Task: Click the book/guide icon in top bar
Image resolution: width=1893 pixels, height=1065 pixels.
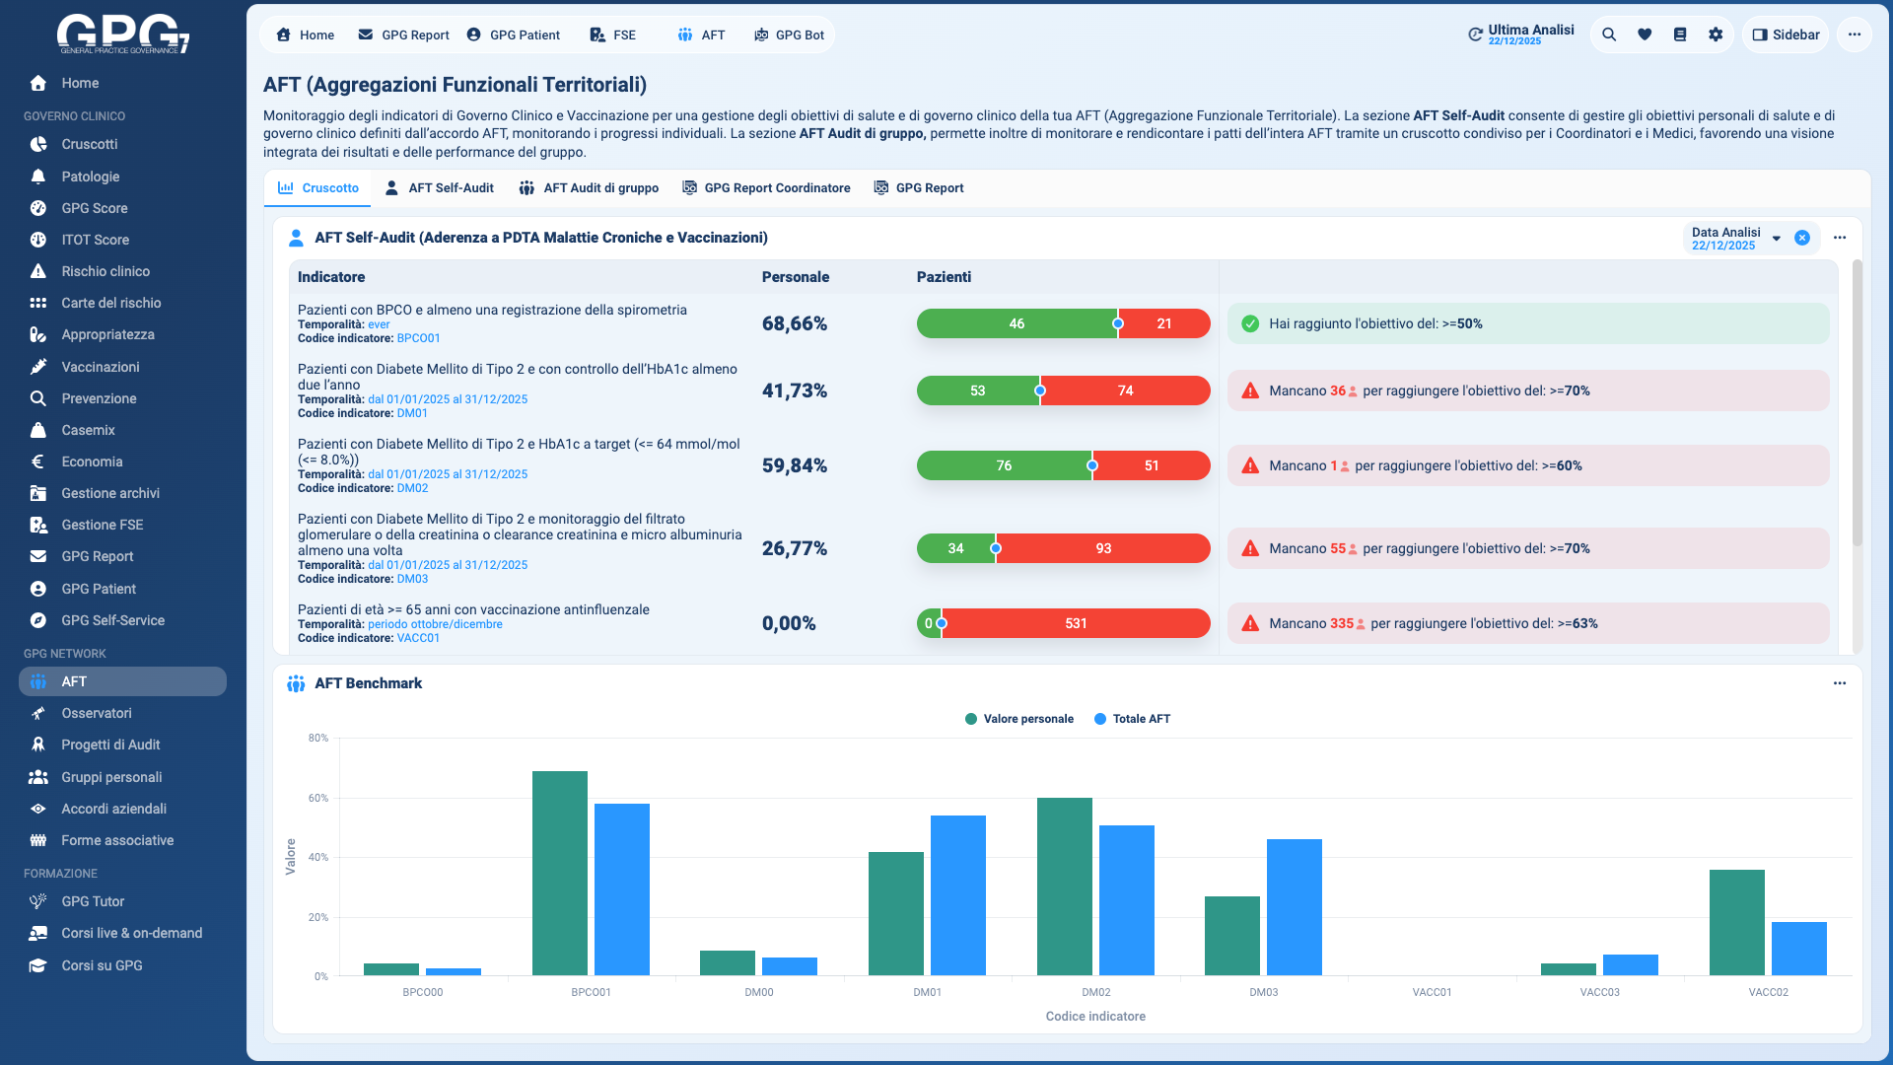Action: [x=1680, y=35]
